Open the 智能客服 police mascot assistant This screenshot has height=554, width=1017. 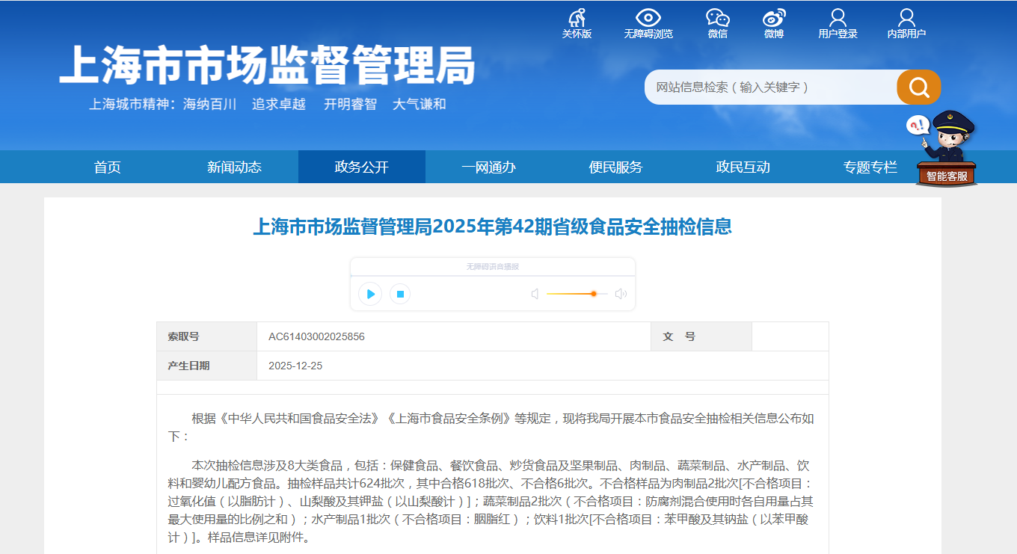[x=946, y=150]
